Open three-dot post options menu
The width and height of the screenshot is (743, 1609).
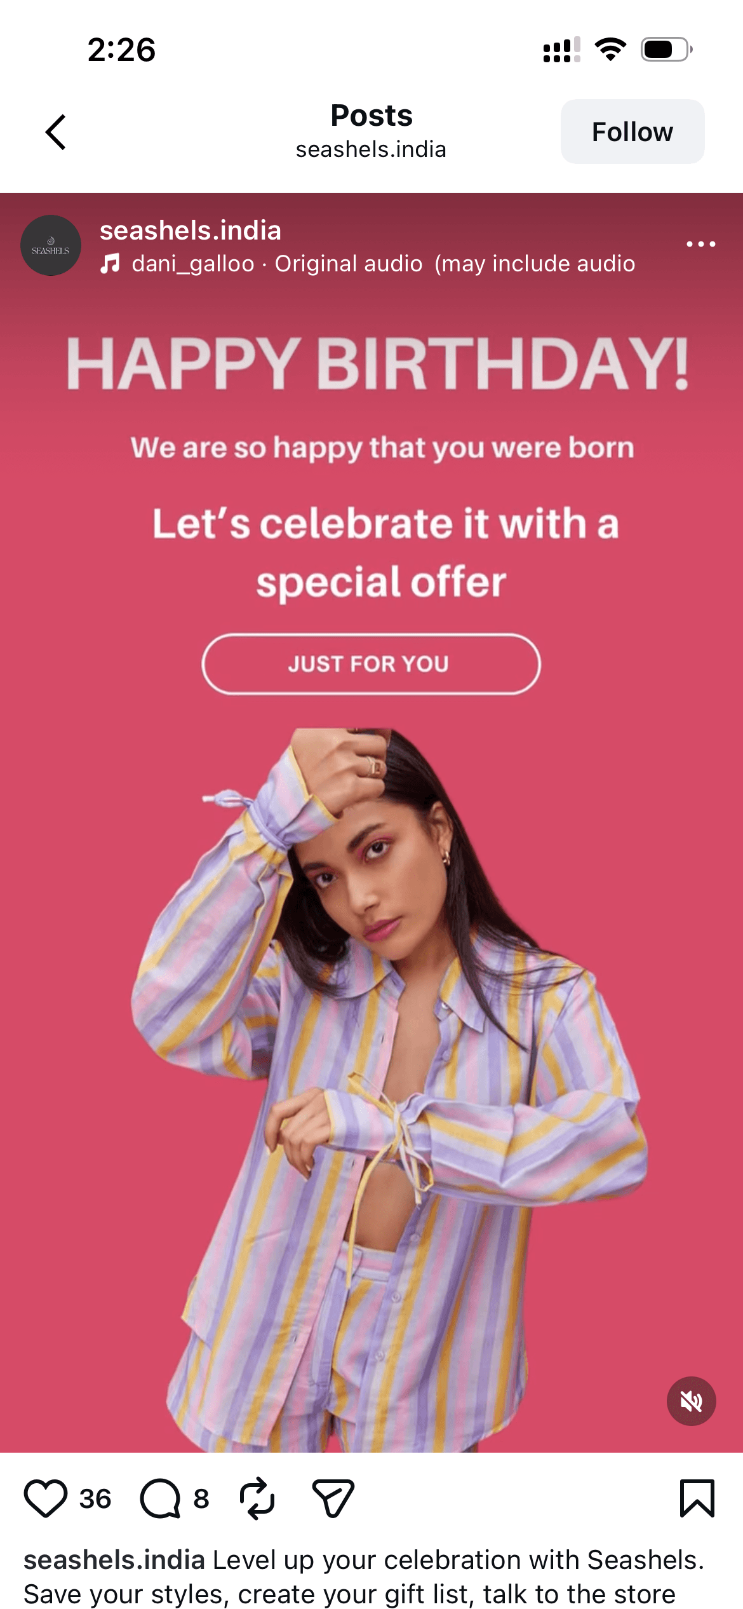pyautogui.click(x=701, y=244)
